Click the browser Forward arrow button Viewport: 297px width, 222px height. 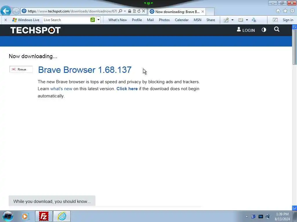[x=16, y=11]
